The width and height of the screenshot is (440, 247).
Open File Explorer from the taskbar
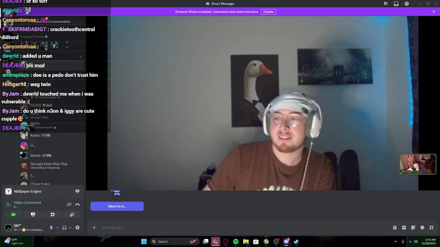(246, 242)
